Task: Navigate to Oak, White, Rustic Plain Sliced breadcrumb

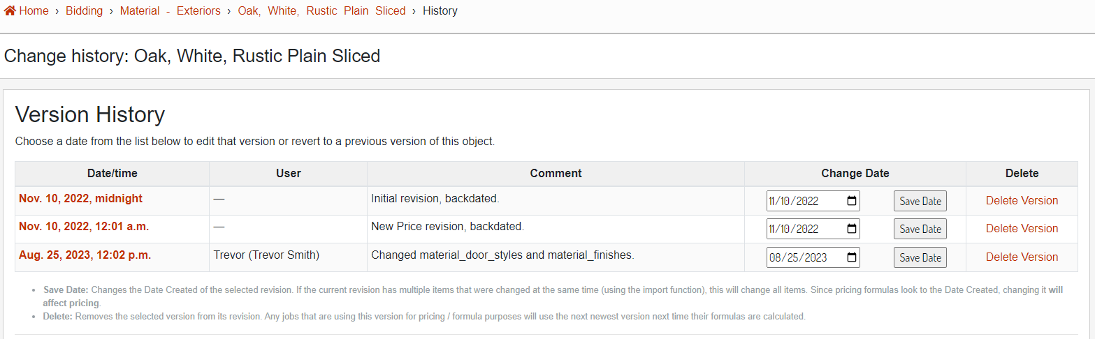Action: pos(321,10)
